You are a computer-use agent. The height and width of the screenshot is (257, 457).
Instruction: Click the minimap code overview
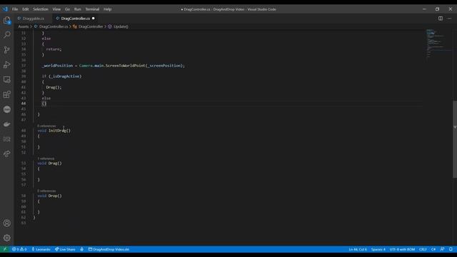[x=438, y=43]
